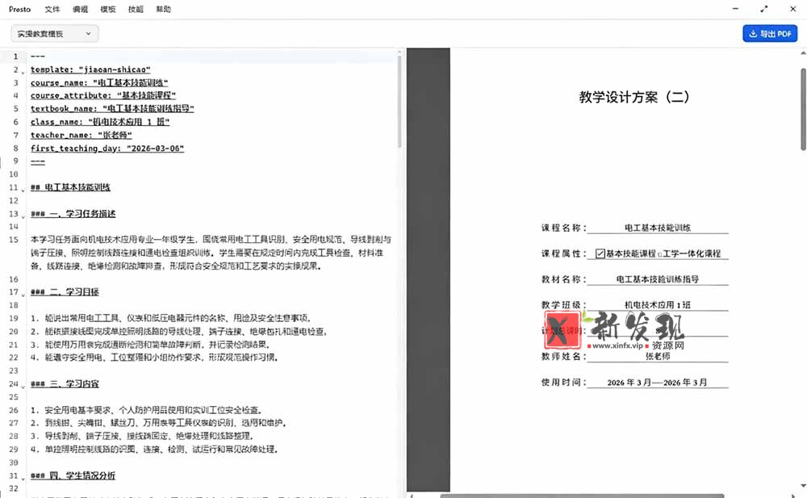The width and height of the screenshot is (807, 498).
Task: Click line number 1 in gutter
Action: pyautogui.click(x=15, y=56)
